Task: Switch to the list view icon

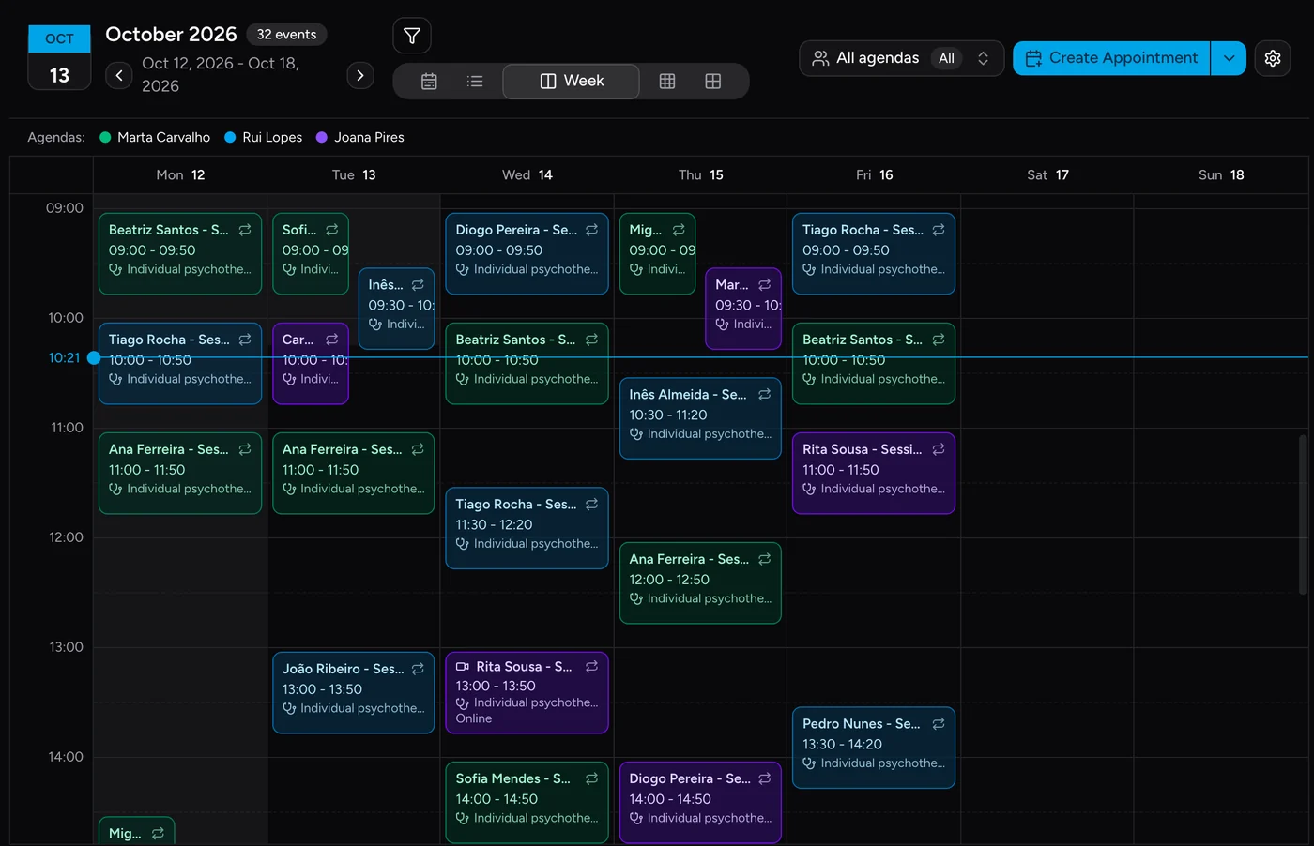Action: click(x=475, y=82)
